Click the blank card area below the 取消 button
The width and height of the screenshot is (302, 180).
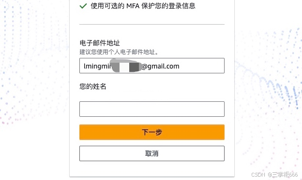(x=152, y=169)
